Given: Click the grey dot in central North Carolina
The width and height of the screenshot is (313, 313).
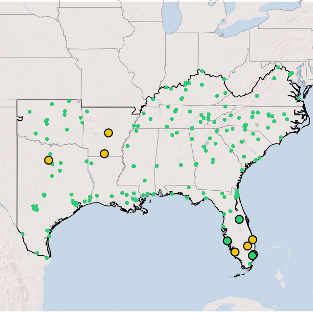Looking at the screenshot, I should click(x=257, y=125).
